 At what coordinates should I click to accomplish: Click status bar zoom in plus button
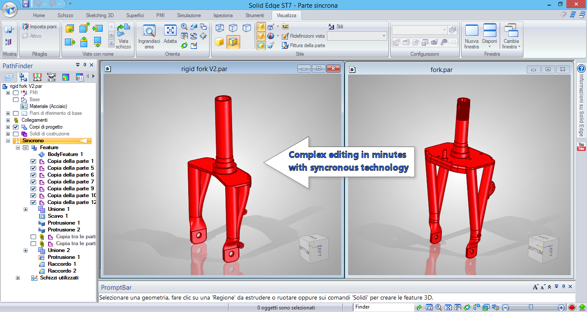click(561, 307)
